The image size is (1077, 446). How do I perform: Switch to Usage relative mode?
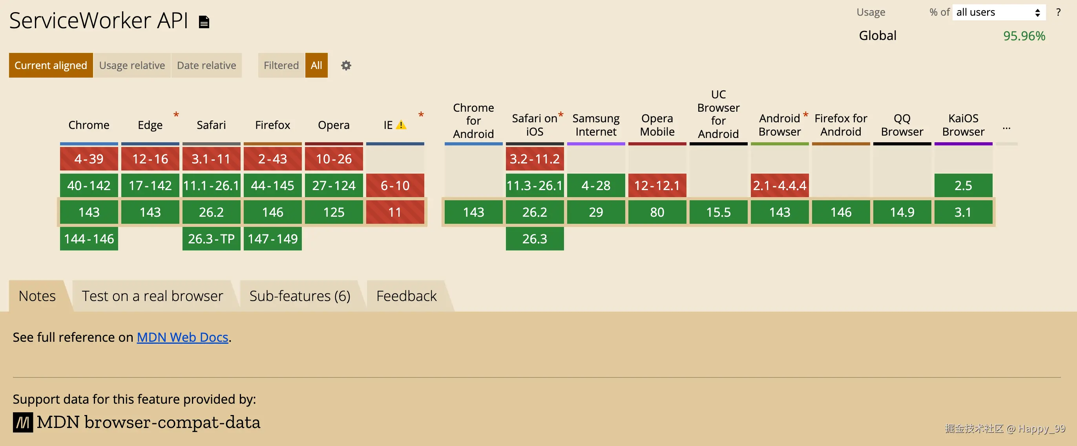[132, 65]
